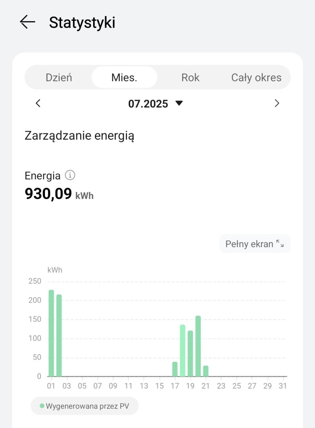Select the bar for day 01
Image resolution: width=315 pixels, height=428 pixels.
click(51, 333)
